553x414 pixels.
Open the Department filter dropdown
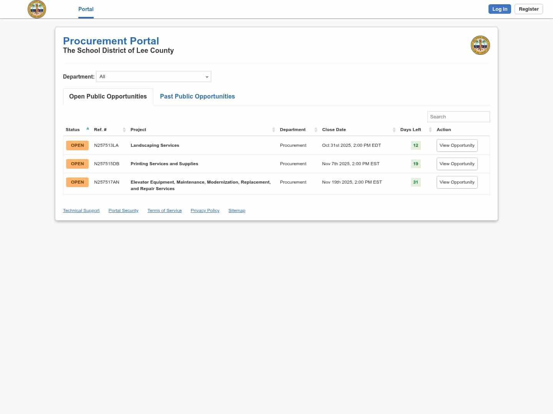154,77
